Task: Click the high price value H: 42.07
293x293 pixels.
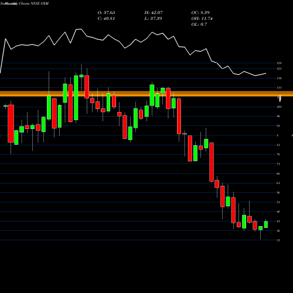Action: pyautogui.click(x=154, y=13)
